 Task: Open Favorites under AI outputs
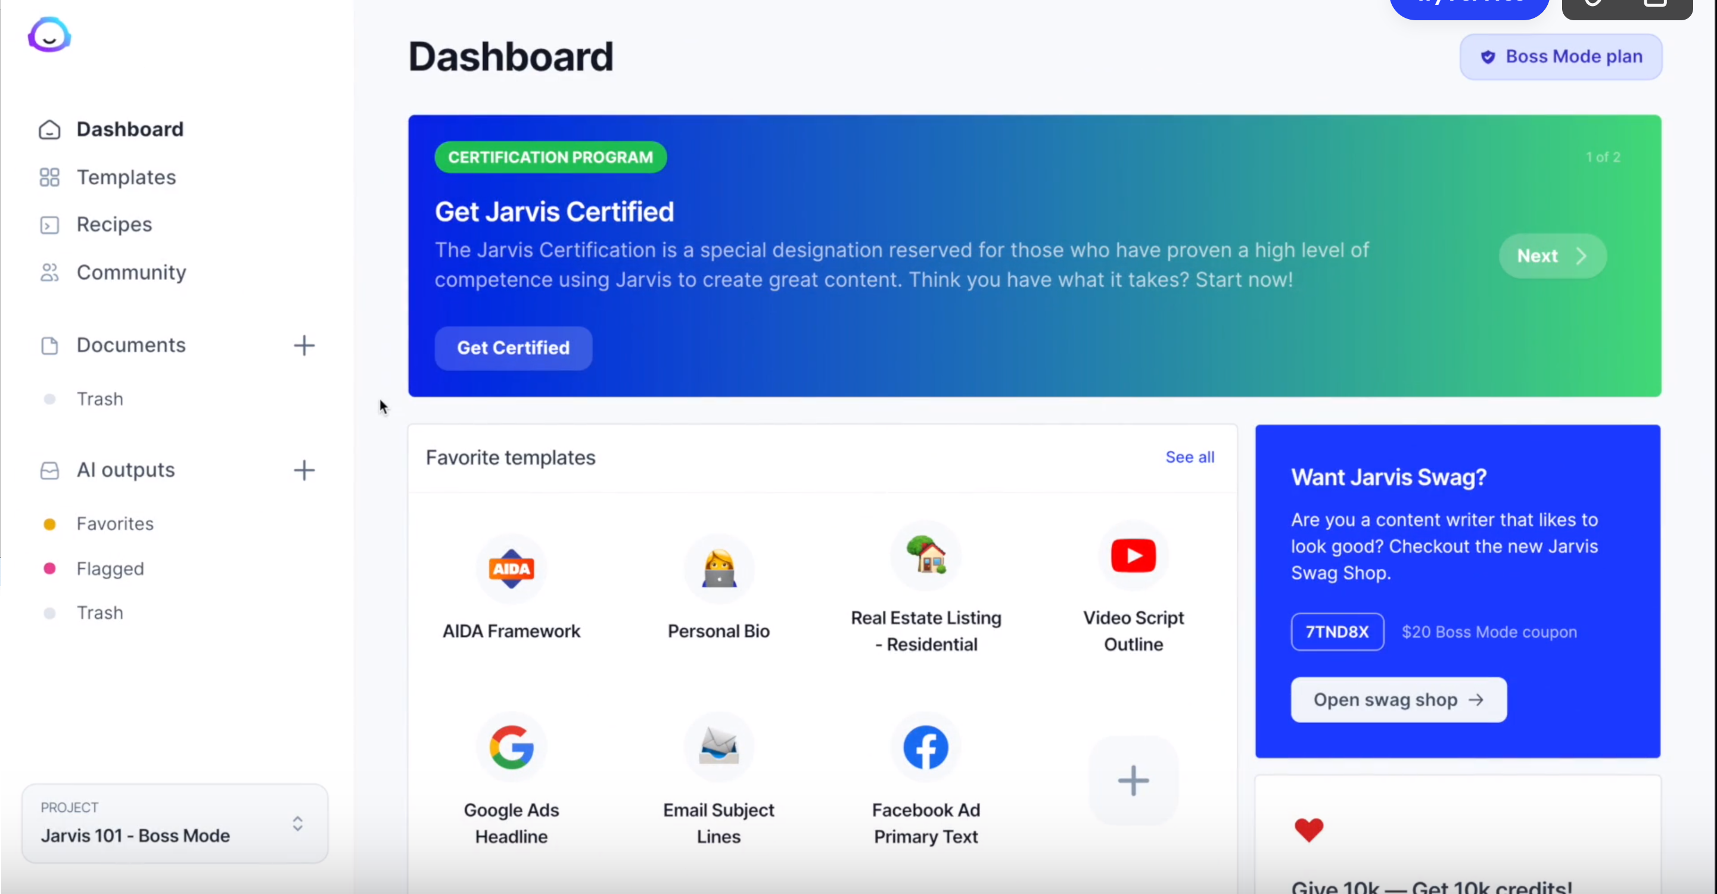(114, 524)
